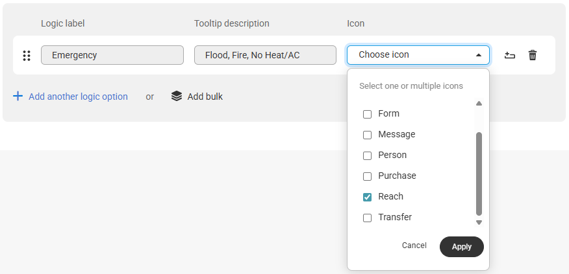Apply the selected icons
The image size is (569, 274).
pyautogui.click(x=462, y=247)
